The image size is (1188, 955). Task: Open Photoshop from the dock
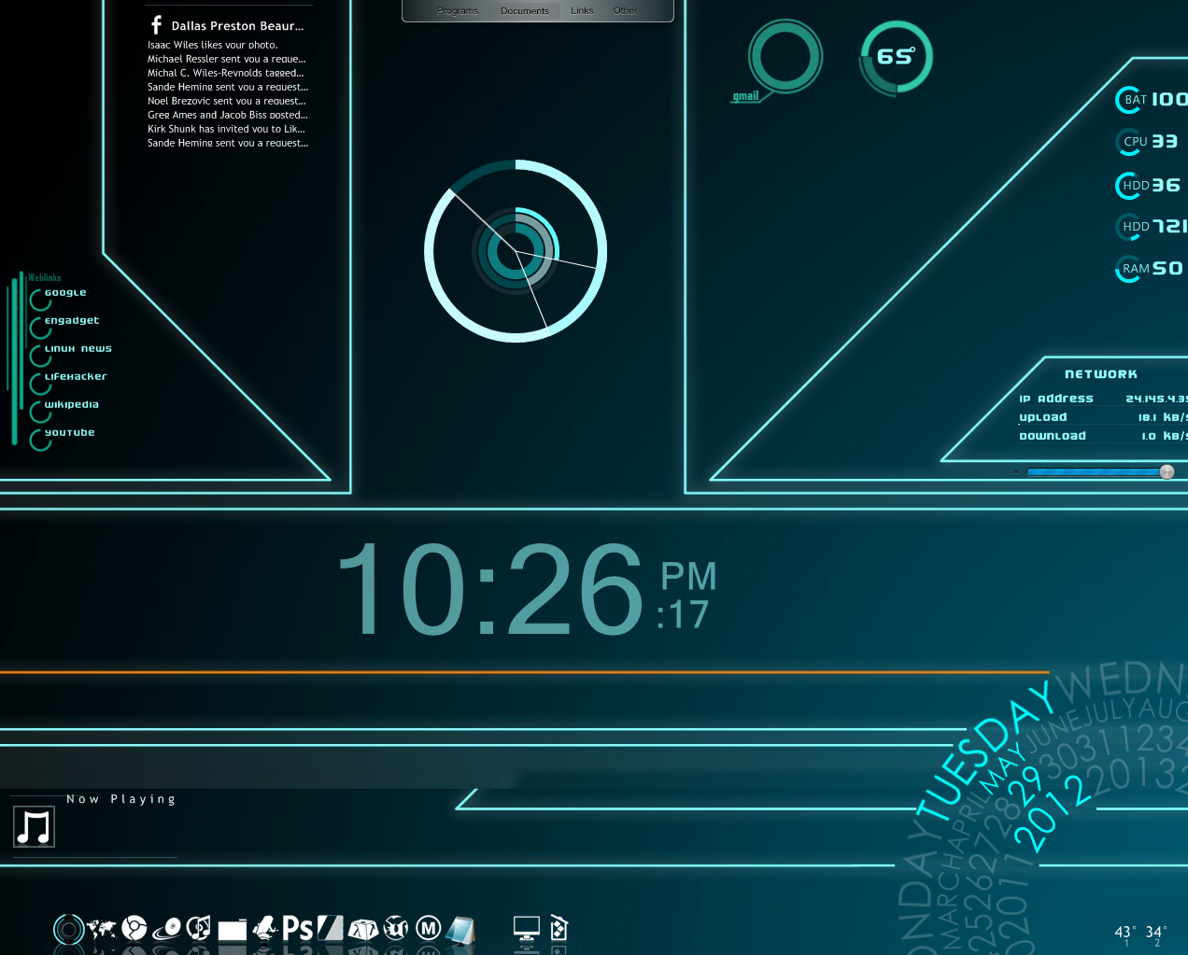pos(298,928)
